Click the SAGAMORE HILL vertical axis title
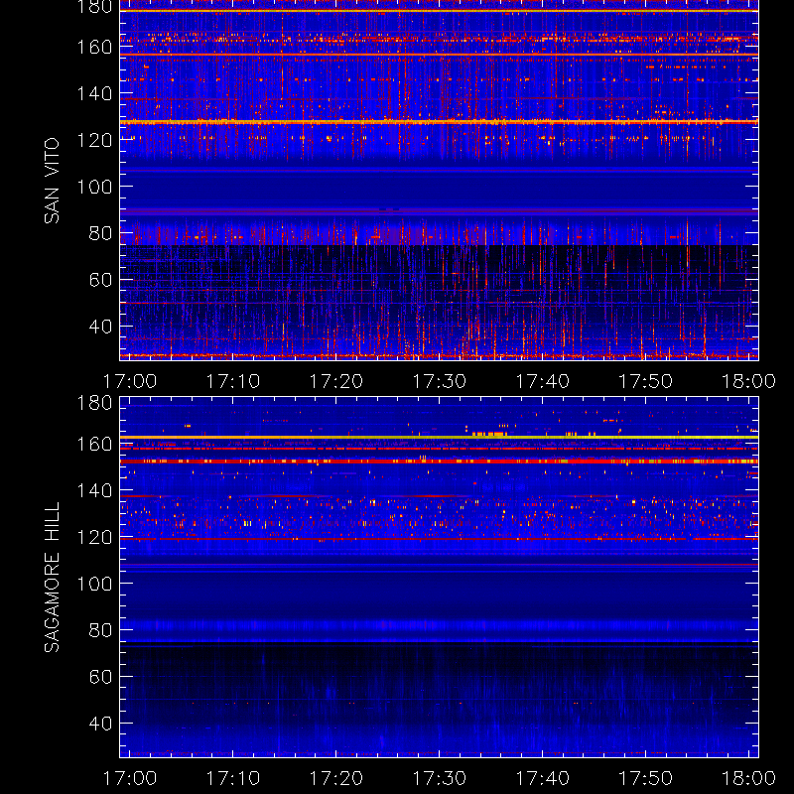Viewport: 794px width, 794px height. click(52, 578)
